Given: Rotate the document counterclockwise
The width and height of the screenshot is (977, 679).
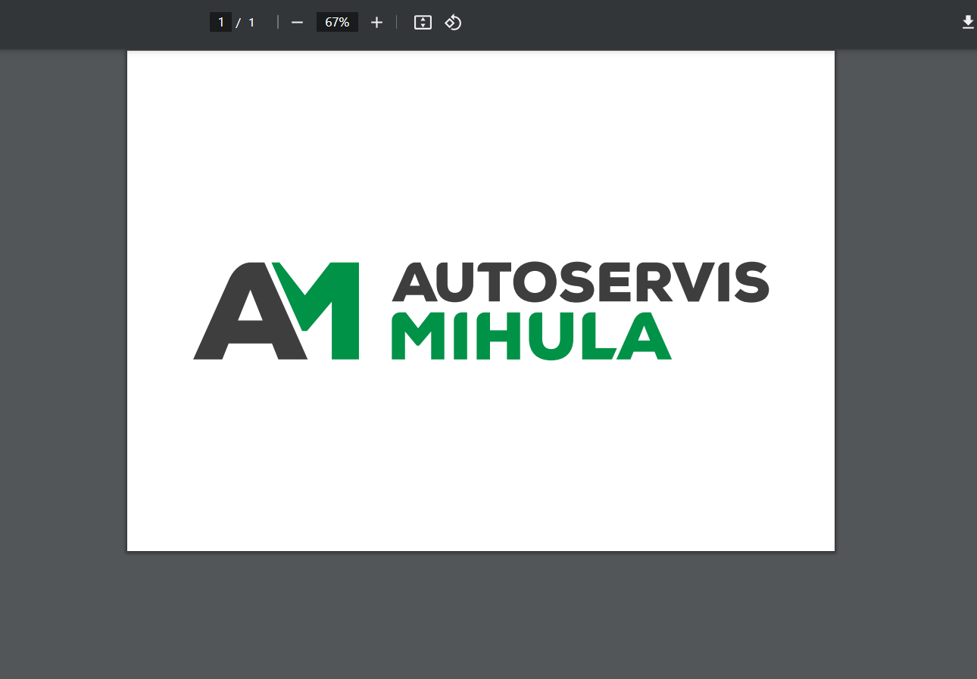Looking at the screenshot, I should (x=453, y=23).
